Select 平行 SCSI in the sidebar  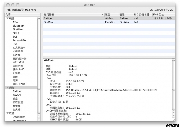pos(18,62)
